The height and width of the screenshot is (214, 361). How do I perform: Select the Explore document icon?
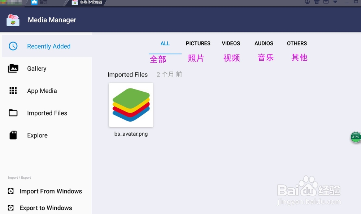tap(13, 135)
